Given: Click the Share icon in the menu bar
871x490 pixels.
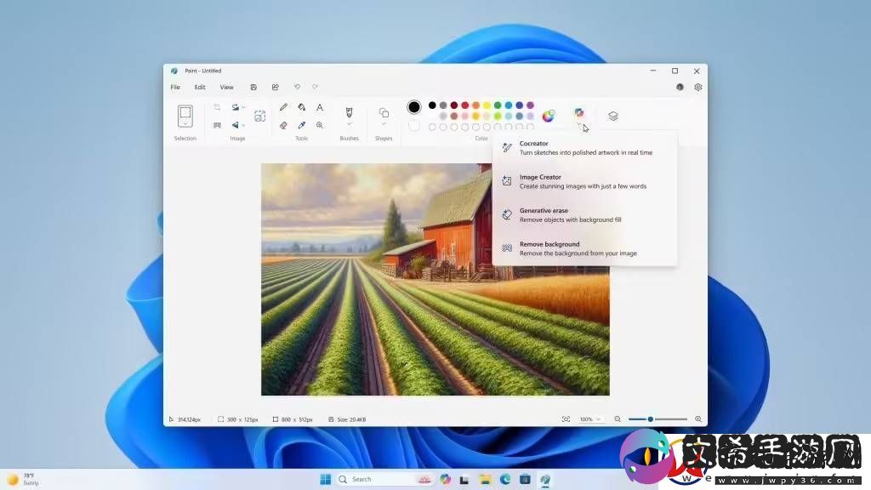Looking at the screenshot, I should (x=275, y=88).
